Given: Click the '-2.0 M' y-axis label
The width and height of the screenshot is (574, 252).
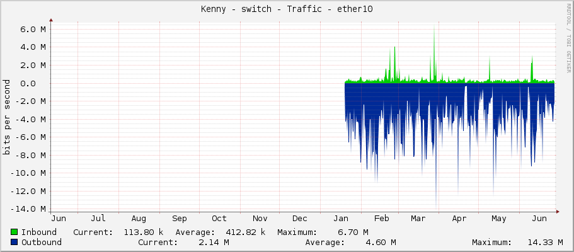Looking at the screenshot, I should [x=31, y=101].
